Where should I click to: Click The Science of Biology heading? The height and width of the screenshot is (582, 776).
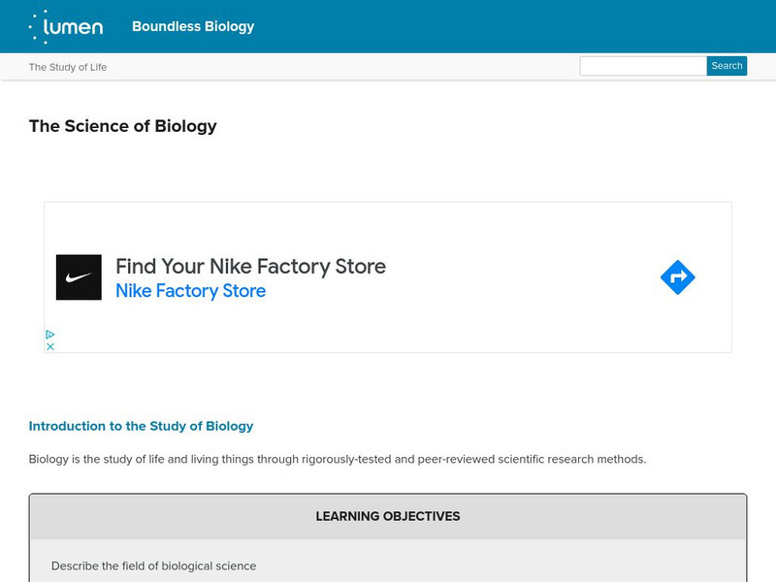tap(123, 126)
